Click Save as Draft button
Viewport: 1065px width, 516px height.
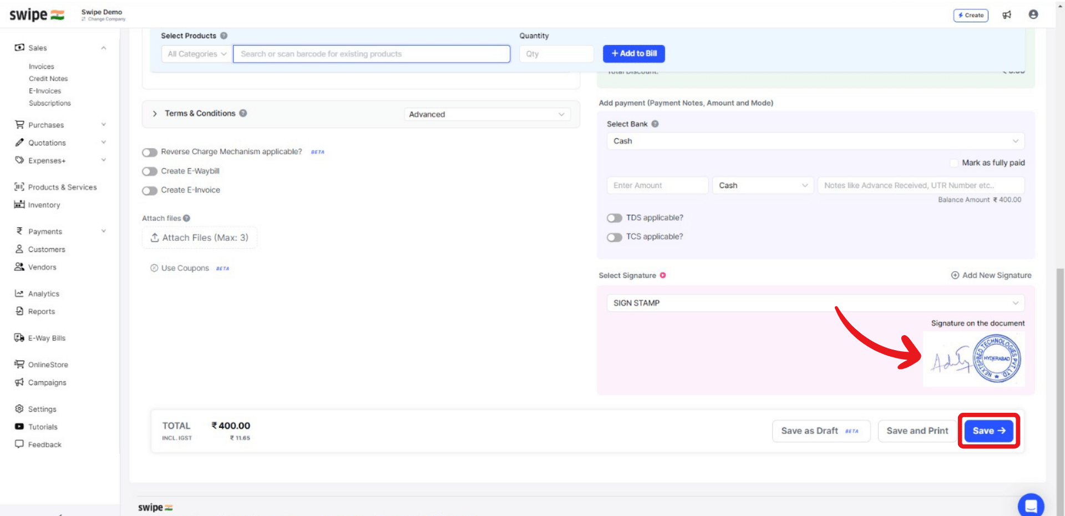[821, 431]
